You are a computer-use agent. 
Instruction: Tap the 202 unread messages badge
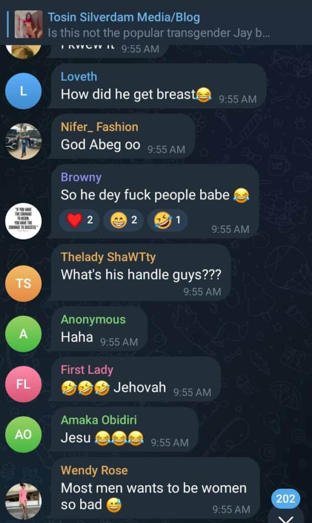pos(285,498)
